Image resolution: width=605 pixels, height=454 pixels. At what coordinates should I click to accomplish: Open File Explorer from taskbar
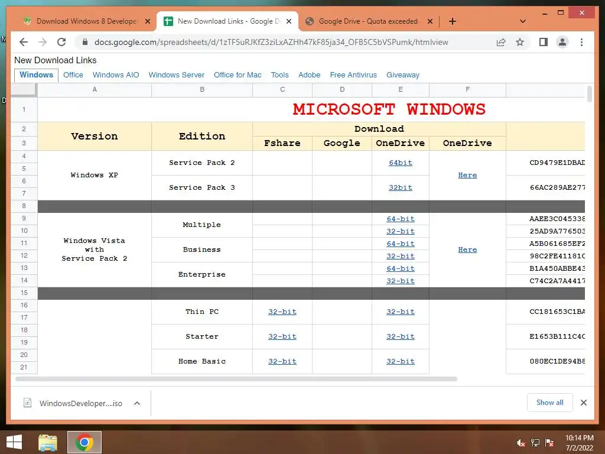[48, 442]
